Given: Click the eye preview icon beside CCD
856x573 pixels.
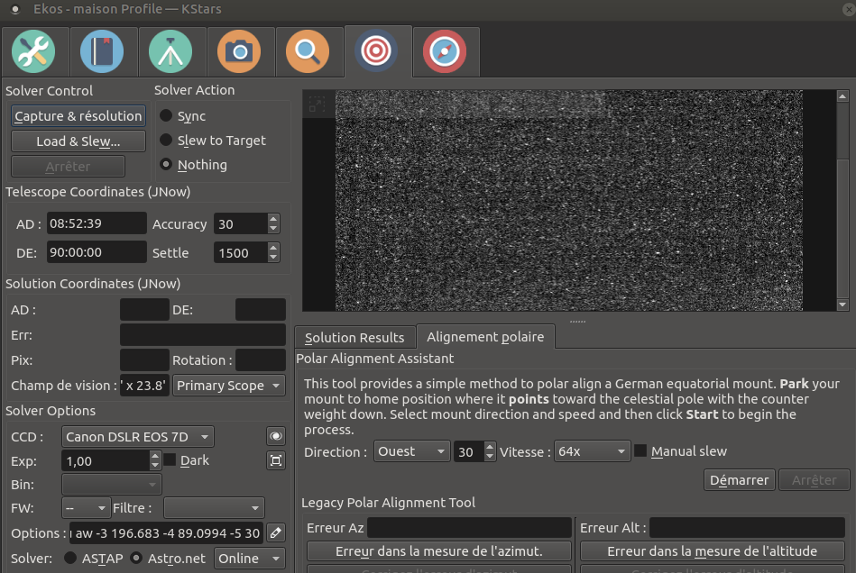Looking at the screenshot, I should [x=276, y=436].
